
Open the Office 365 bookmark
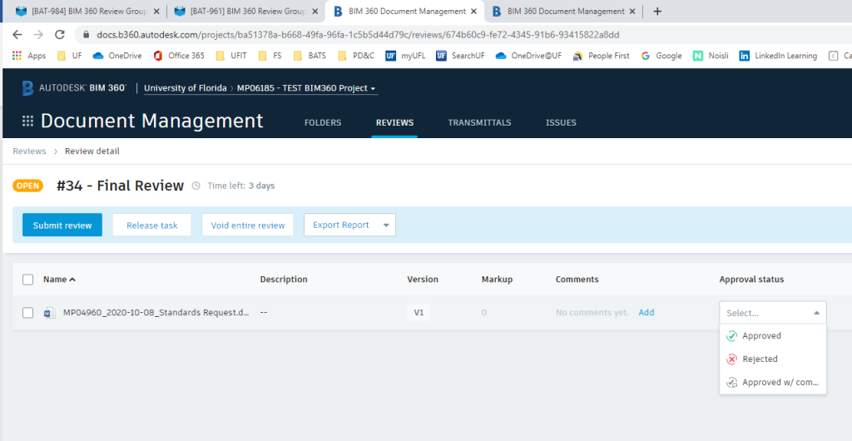[x=179, y=56]
